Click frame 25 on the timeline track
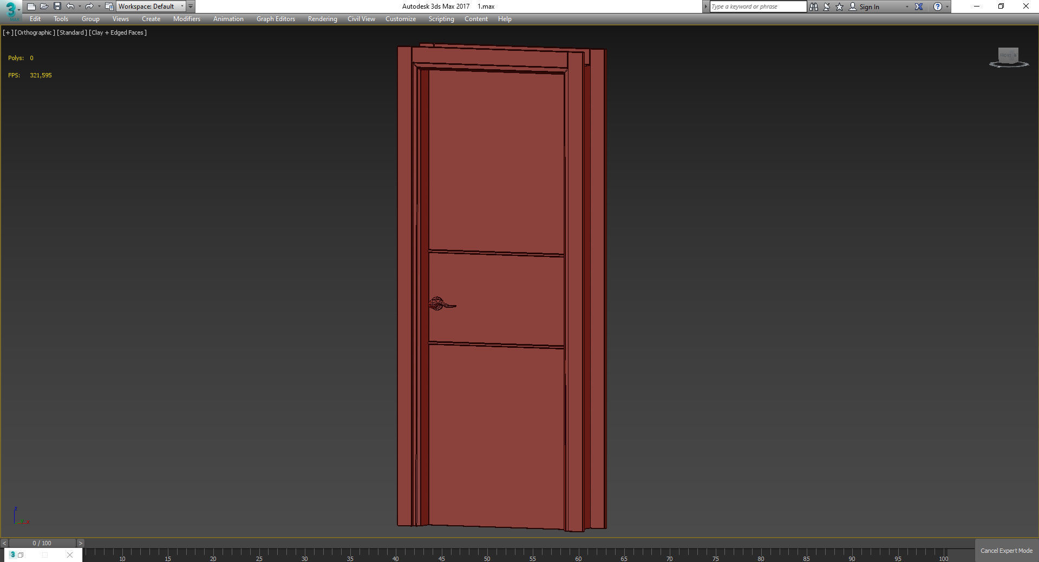 [x=259, y=556]
